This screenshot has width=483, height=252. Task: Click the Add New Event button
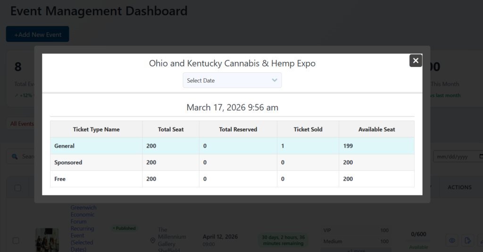38,34
